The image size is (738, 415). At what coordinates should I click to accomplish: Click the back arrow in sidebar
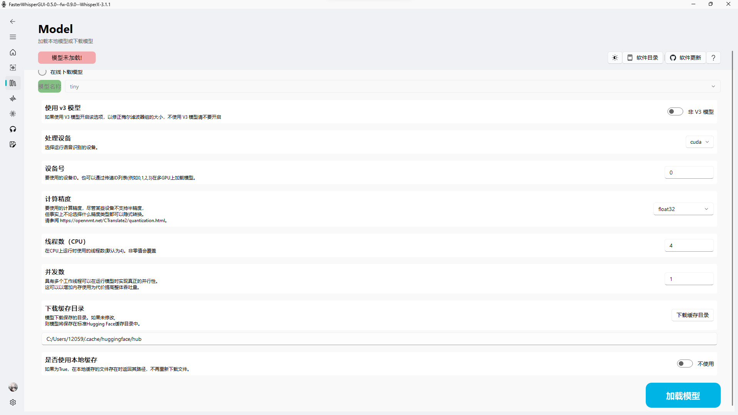tap(13, 22)
